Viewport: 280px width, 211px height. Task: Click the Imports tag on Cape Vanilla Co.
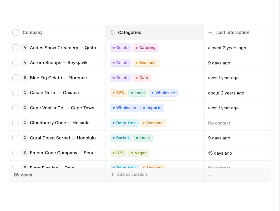(x=152, y=108)
